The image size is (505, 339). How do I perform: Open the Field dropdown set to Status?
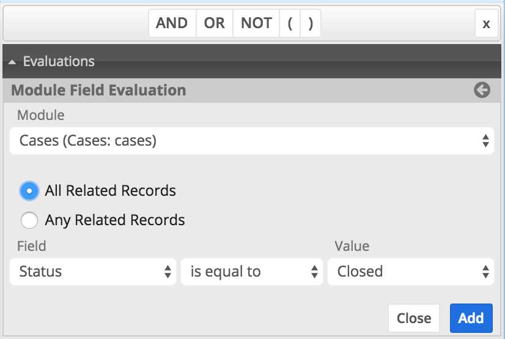click(93, 272)
